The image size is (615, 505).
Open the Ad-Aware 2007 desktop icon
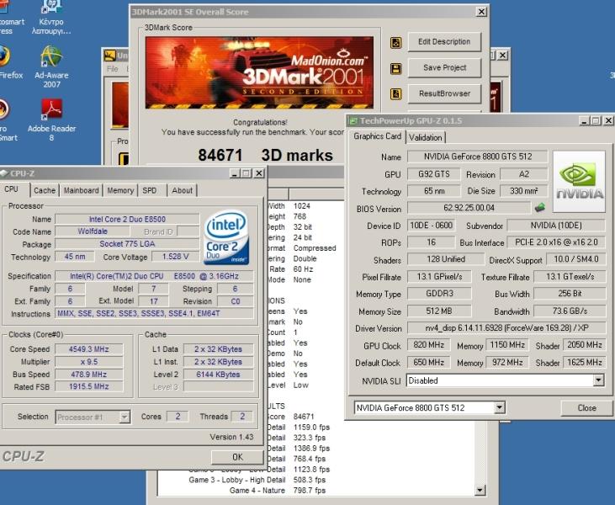pyautogui.click(x=51, y=66)
